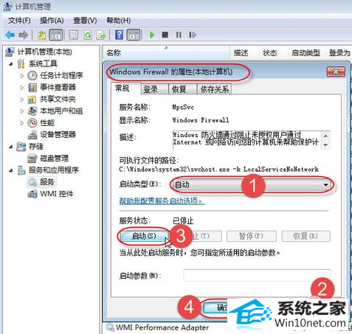Screen dimensions: 352x334
Task: Open the 操作(A) menu
Action: 52,21
